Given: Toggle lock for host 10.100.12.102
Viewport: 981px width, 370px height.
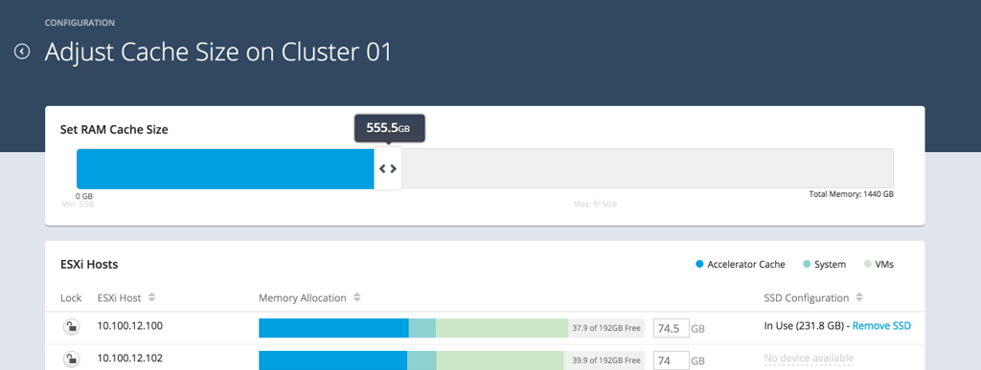Looking at the screenshot, I should point(72,359).
